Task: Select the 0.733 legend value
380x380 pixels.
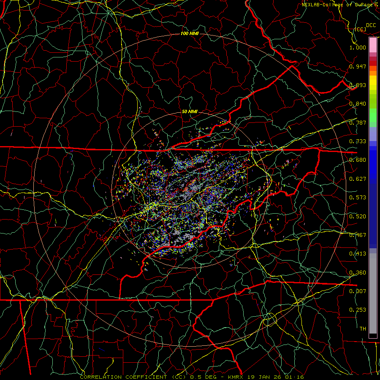Action: (358, 141)
